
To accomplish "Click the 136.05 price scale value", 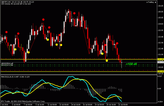I will (161, 6).
